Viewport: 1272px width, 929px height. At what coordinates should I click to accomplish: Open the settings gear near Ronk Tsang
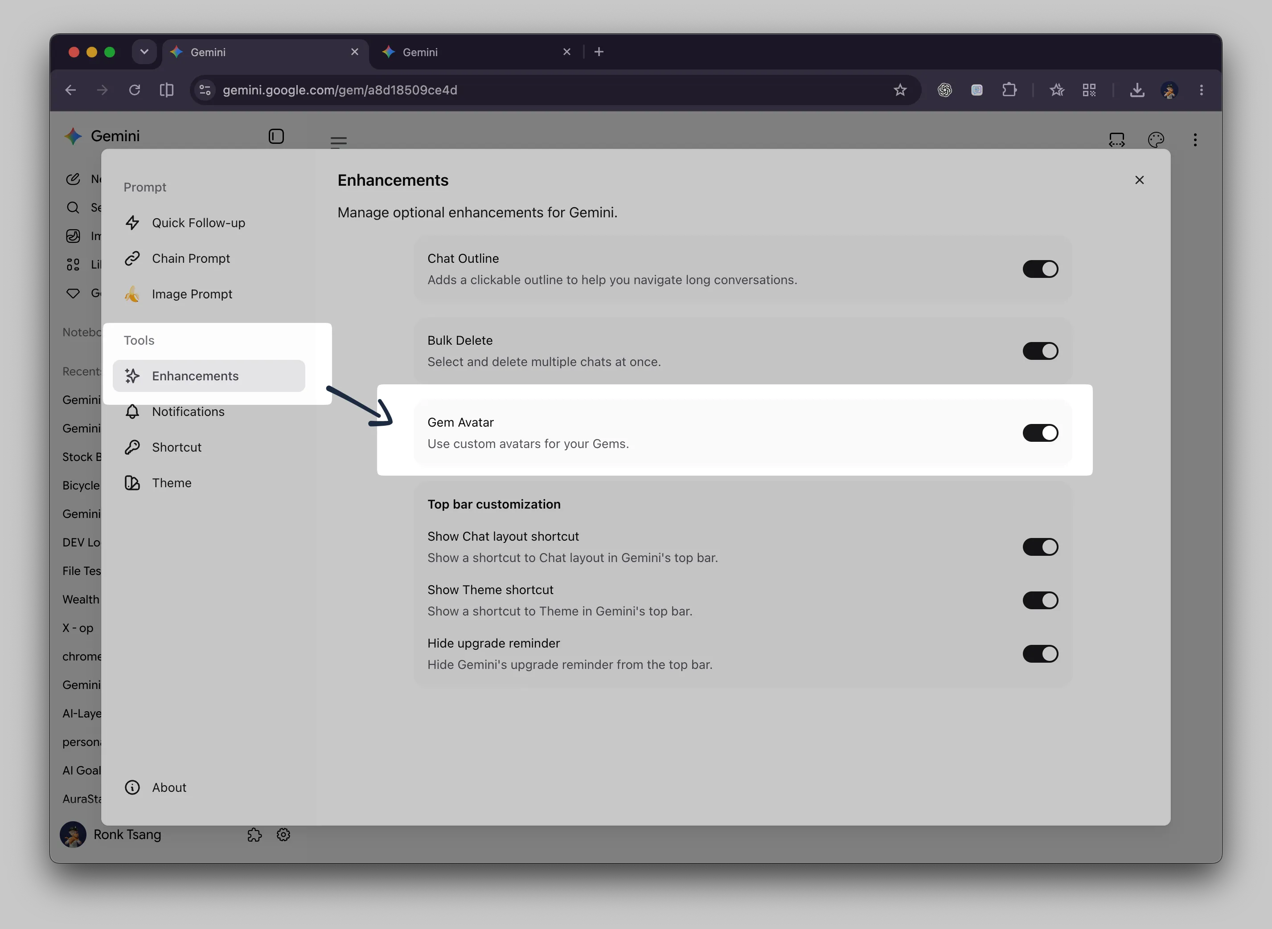283,835
